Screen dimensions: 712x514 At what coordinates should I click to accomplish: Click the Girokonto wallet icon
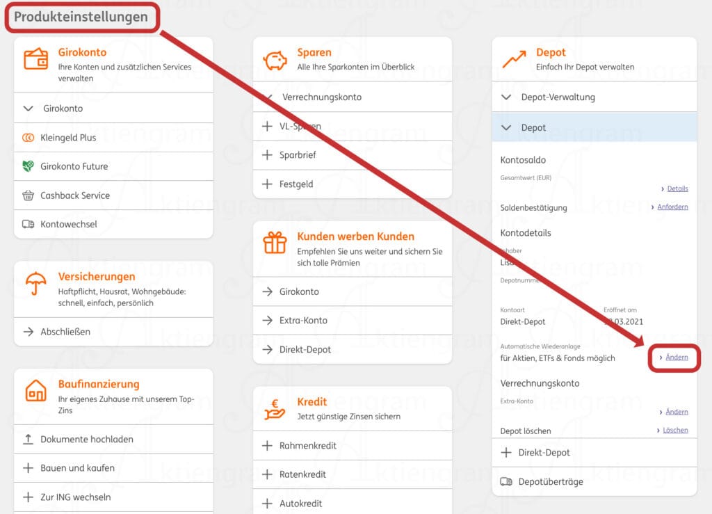click(36, 59)
